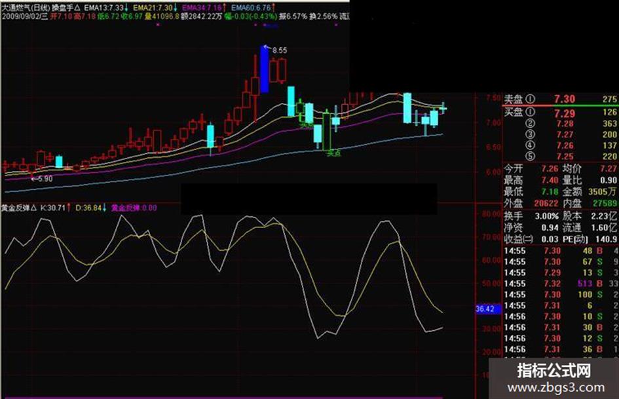Click the ask volume 275

click(609, 100)
